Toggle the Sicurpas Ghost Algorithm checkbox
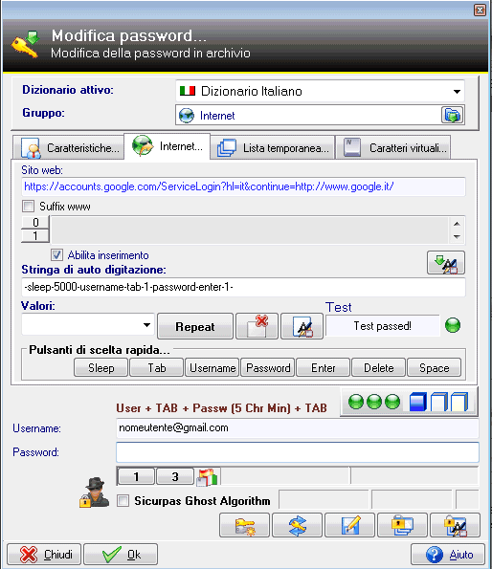Viewport: 492px width, 569px height. (123, 501)
